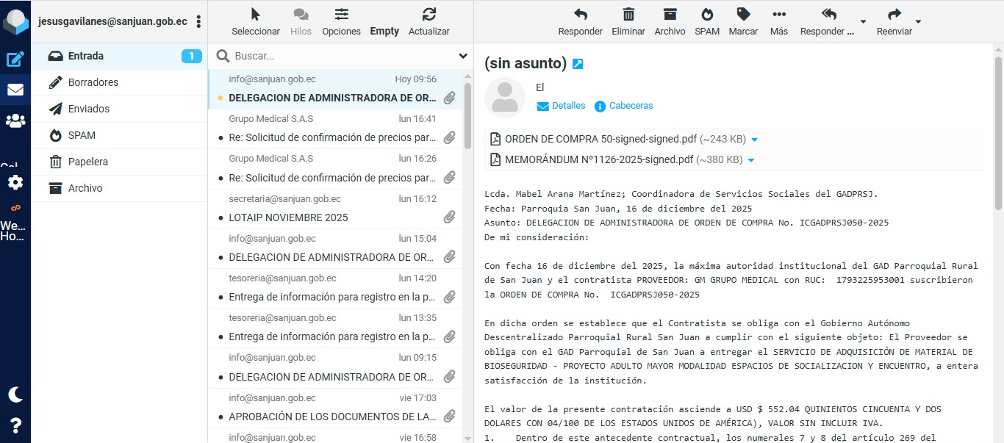
Task: Refresh the mailbox with Actualizar
Action: pyautogui.click(x=429, y=21)
